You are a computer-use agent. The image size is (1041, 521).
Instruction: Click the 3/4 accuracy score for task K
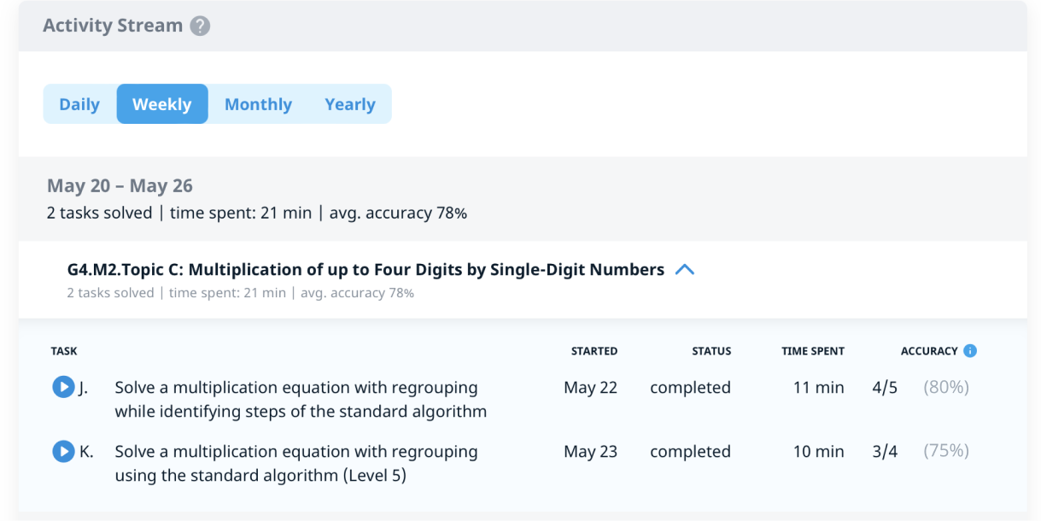[x=885, y=452]
